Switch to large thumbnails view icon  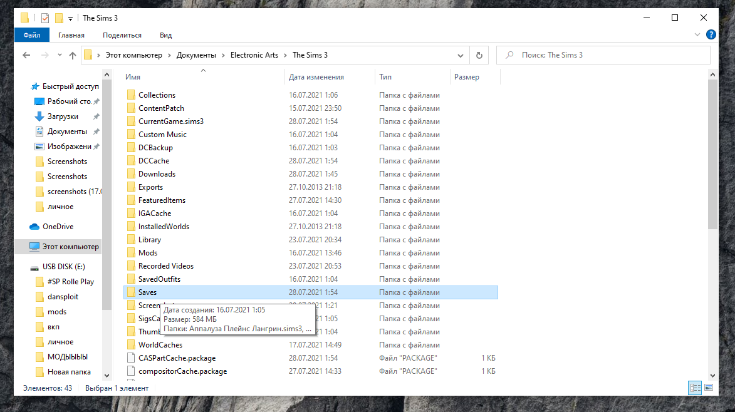point(709,388)
